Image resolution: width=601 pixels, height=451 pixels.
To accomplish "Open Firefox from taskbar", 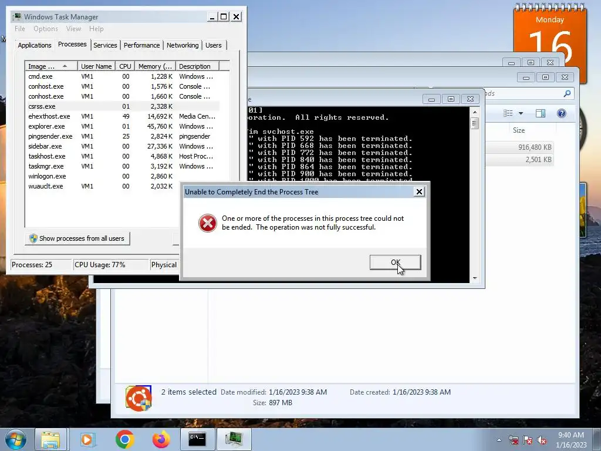I will (x=161, y=439).
